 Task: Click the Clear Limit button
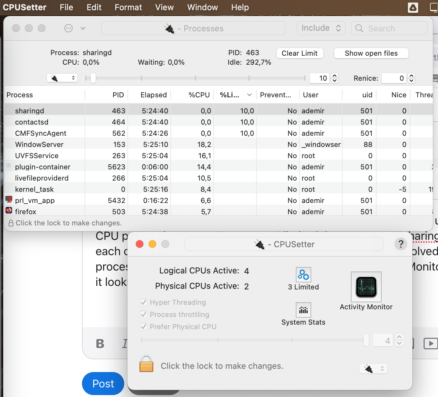coord(300,53)
